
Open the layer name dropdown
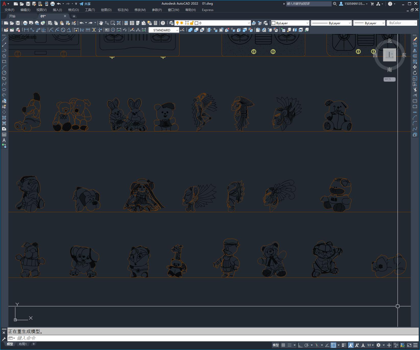coord(249,23)
